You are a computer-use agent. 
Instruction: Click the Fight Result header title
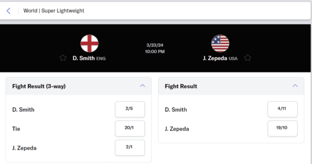click(181, 86)
